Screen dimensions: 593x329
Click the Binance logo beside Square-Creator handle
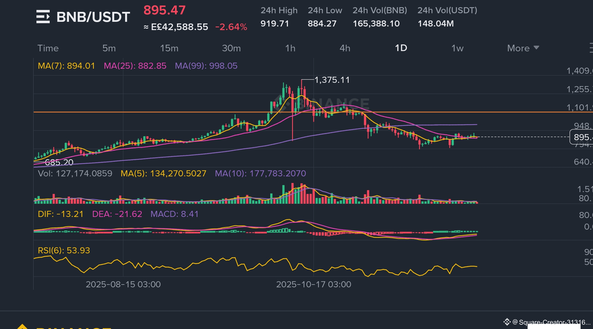pos(507,322)
